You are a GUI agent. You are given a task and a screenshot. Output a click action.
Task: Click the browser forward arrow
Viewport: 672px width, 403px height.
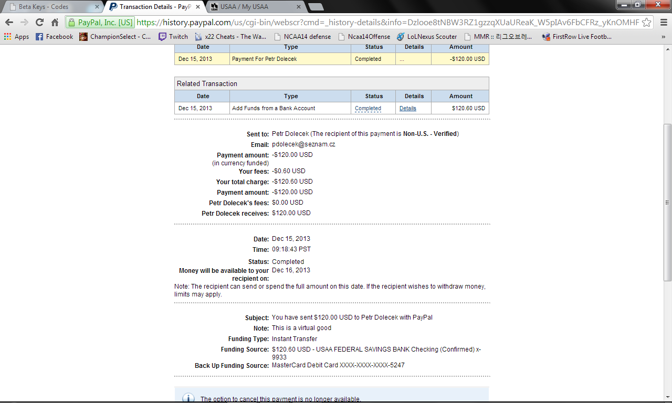tap(24, 23)
